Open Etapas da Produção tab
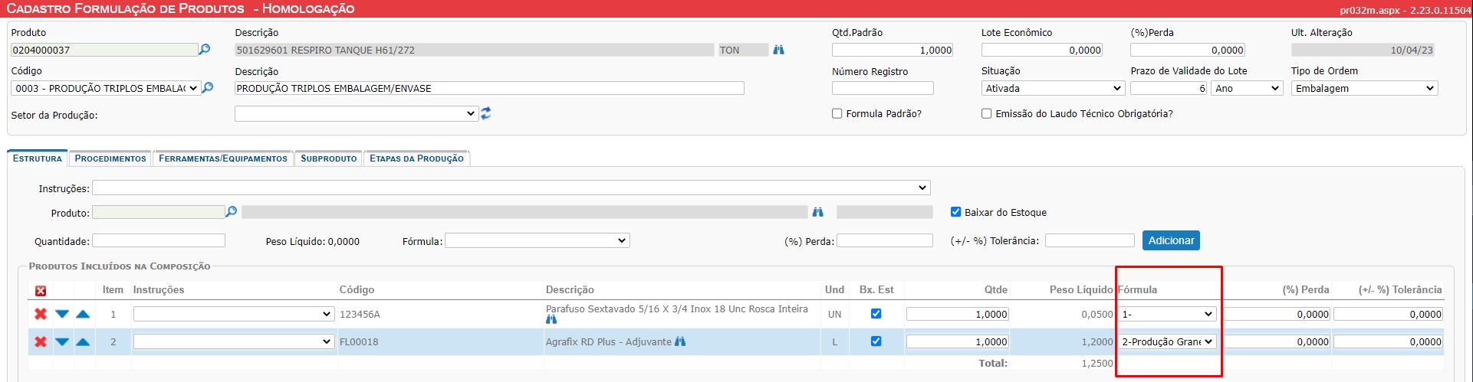This screenshot has width=1473, height=382. click(x=416, y=158)
